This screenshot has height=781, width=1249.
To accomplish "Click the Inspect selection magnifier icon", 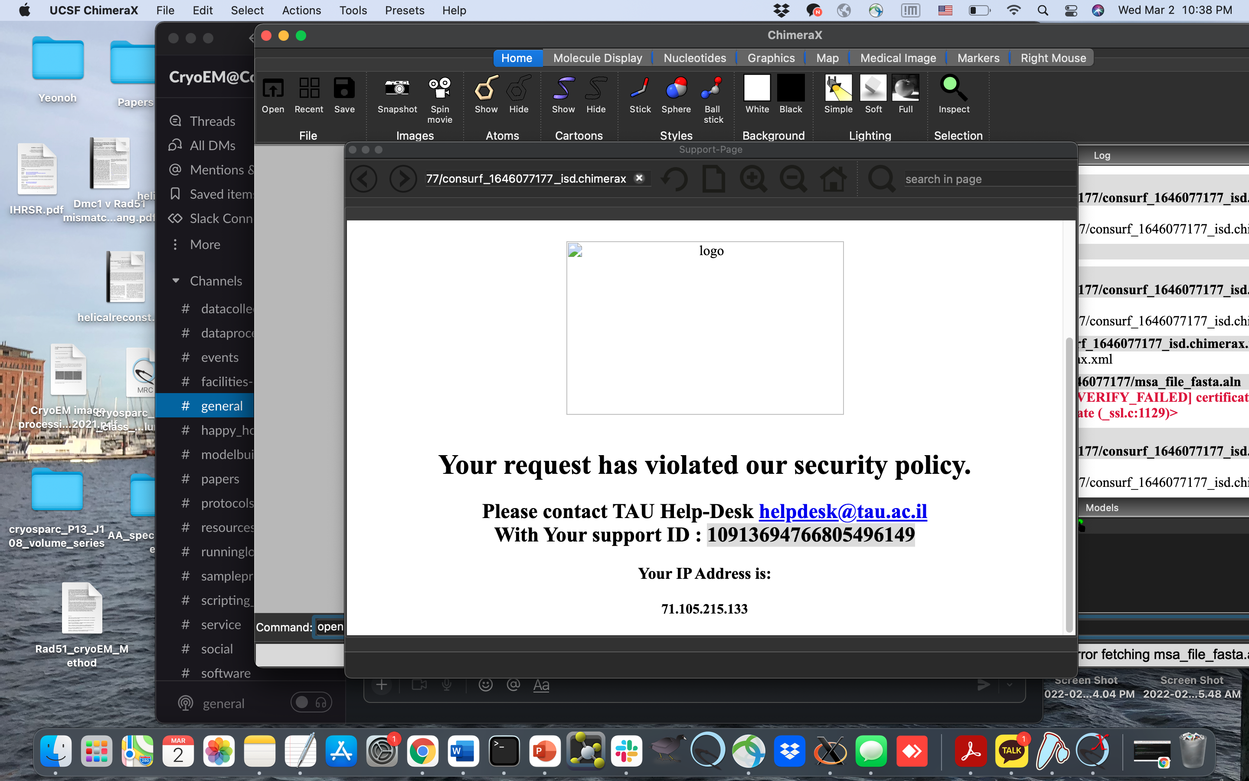I will click(953, 89).
